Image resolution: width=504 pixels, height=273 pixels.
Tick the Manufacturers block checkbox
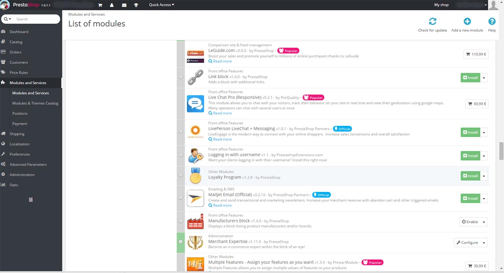tap(181, 221)
